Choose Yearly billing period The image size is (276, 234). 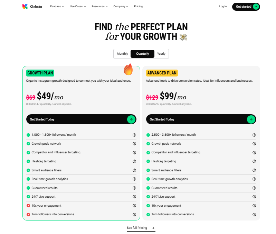coord(161,54)
